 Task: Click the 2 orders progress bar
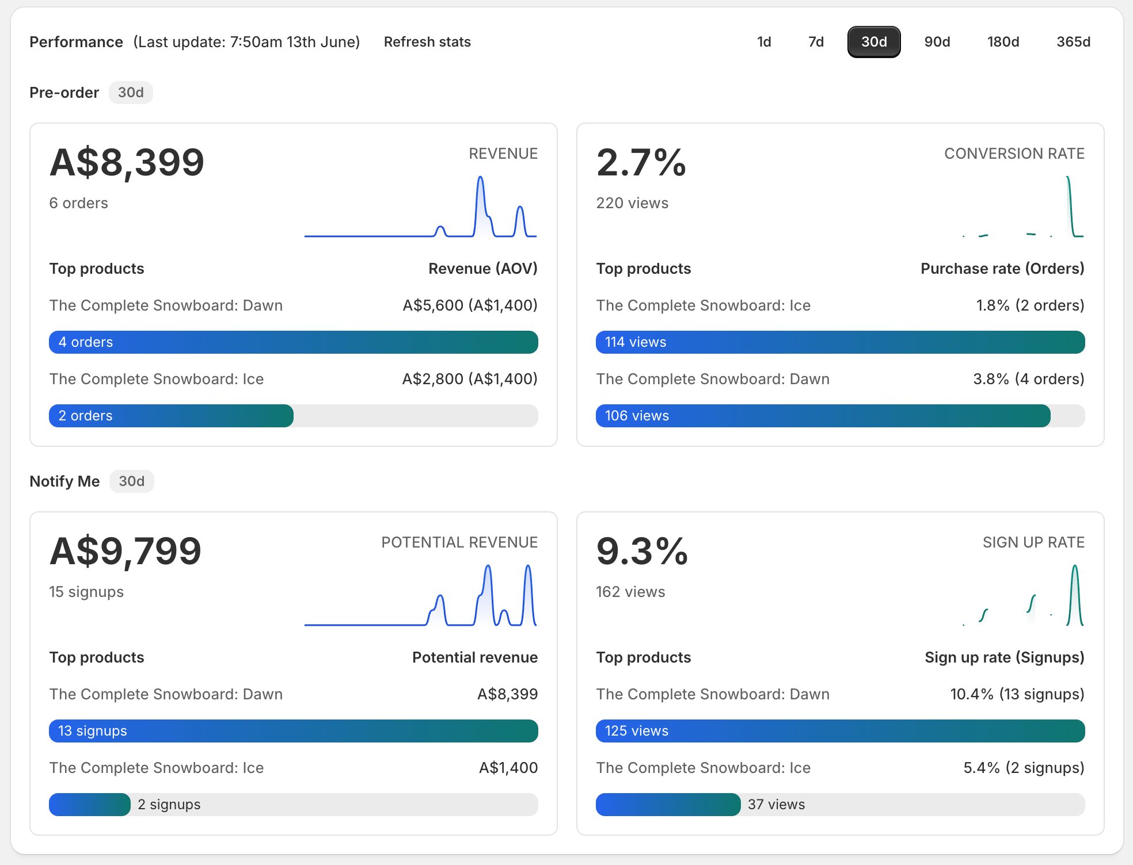tap(294, 416)
